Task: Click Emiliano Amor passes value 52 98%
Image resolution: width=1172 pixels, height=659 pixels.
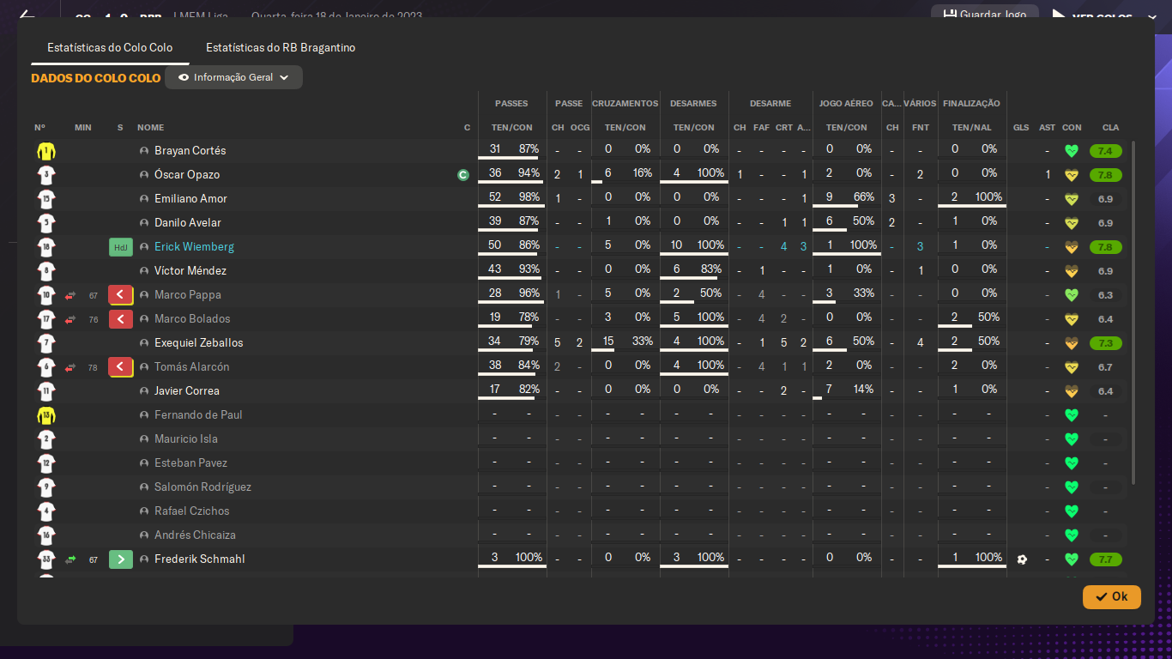Action: (511, 198)
